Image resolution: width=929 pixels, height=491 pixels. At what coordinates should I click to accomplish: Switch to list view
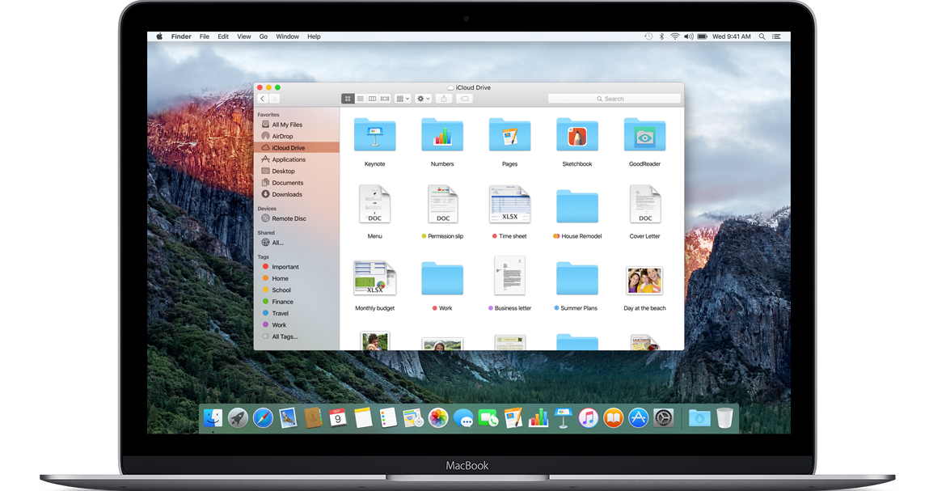361,99
